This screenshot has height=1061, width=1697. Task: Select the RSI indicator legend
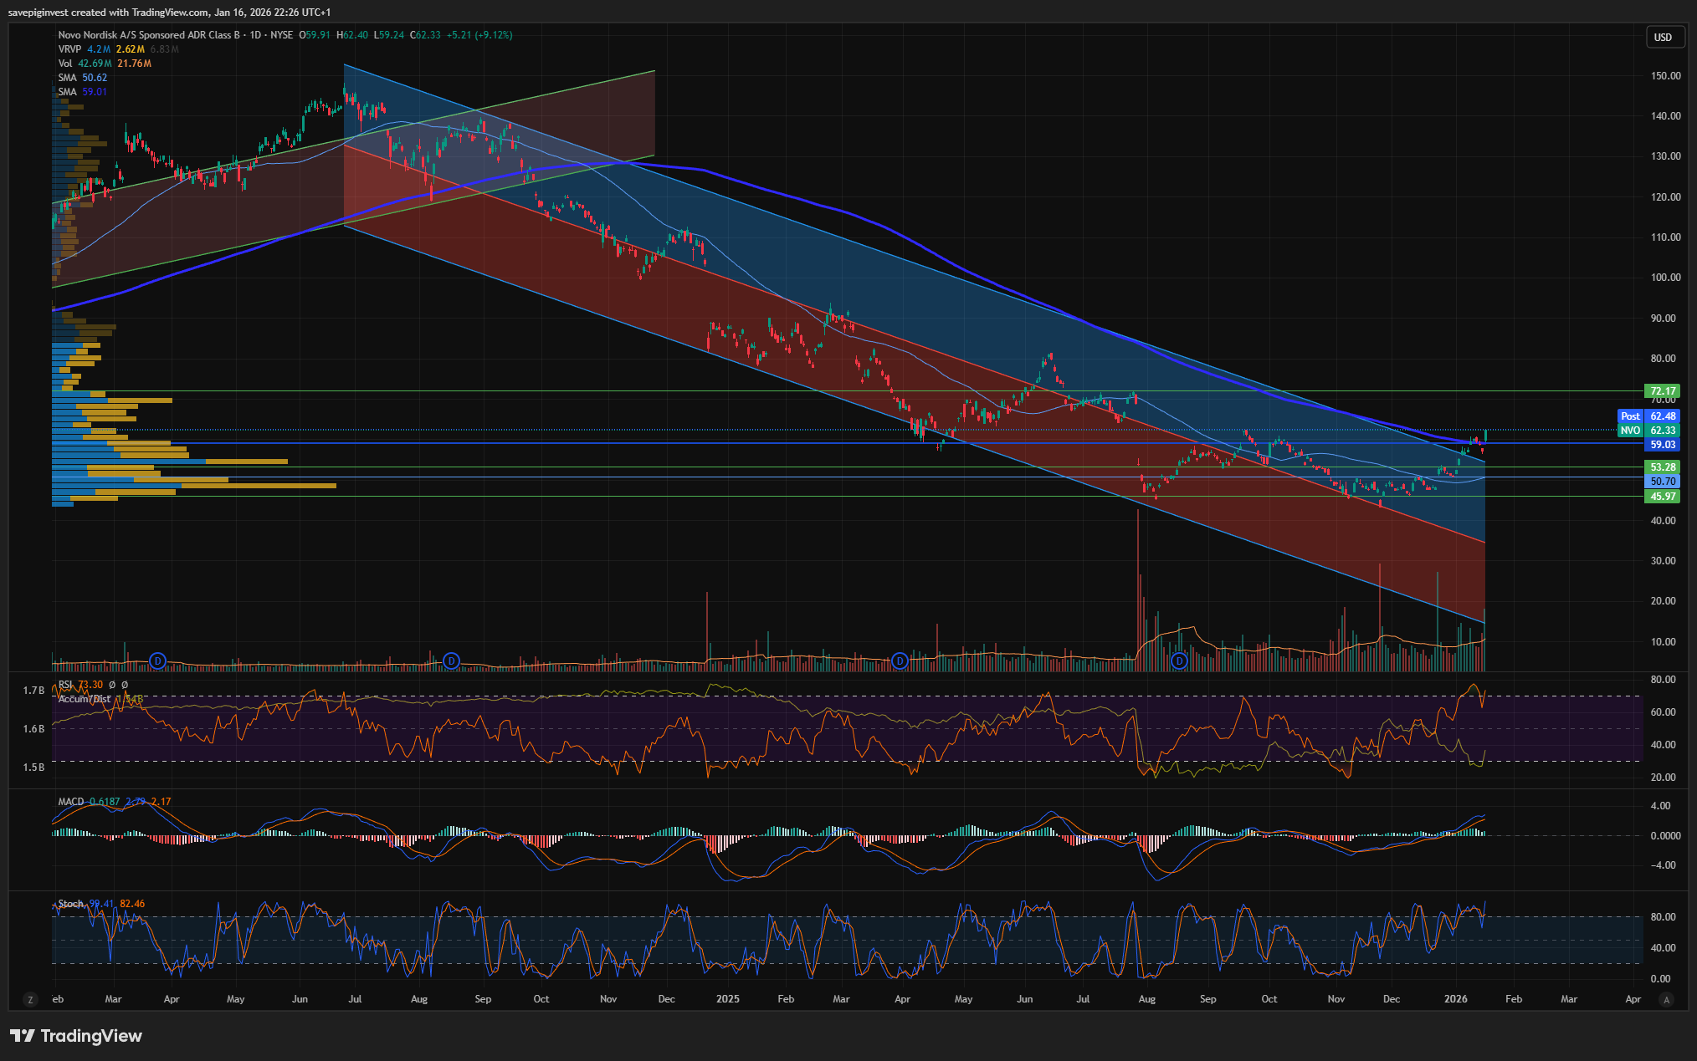[x=66, y=685]
